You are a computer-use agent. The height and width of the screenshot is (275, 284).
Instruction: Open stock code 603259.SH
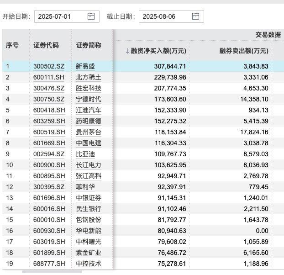[x=49, y=121]
